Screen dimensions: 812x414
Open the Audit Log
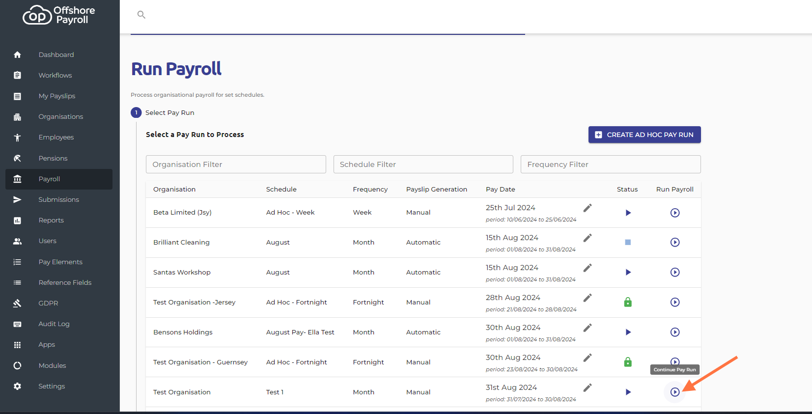[x=59, y=324]
